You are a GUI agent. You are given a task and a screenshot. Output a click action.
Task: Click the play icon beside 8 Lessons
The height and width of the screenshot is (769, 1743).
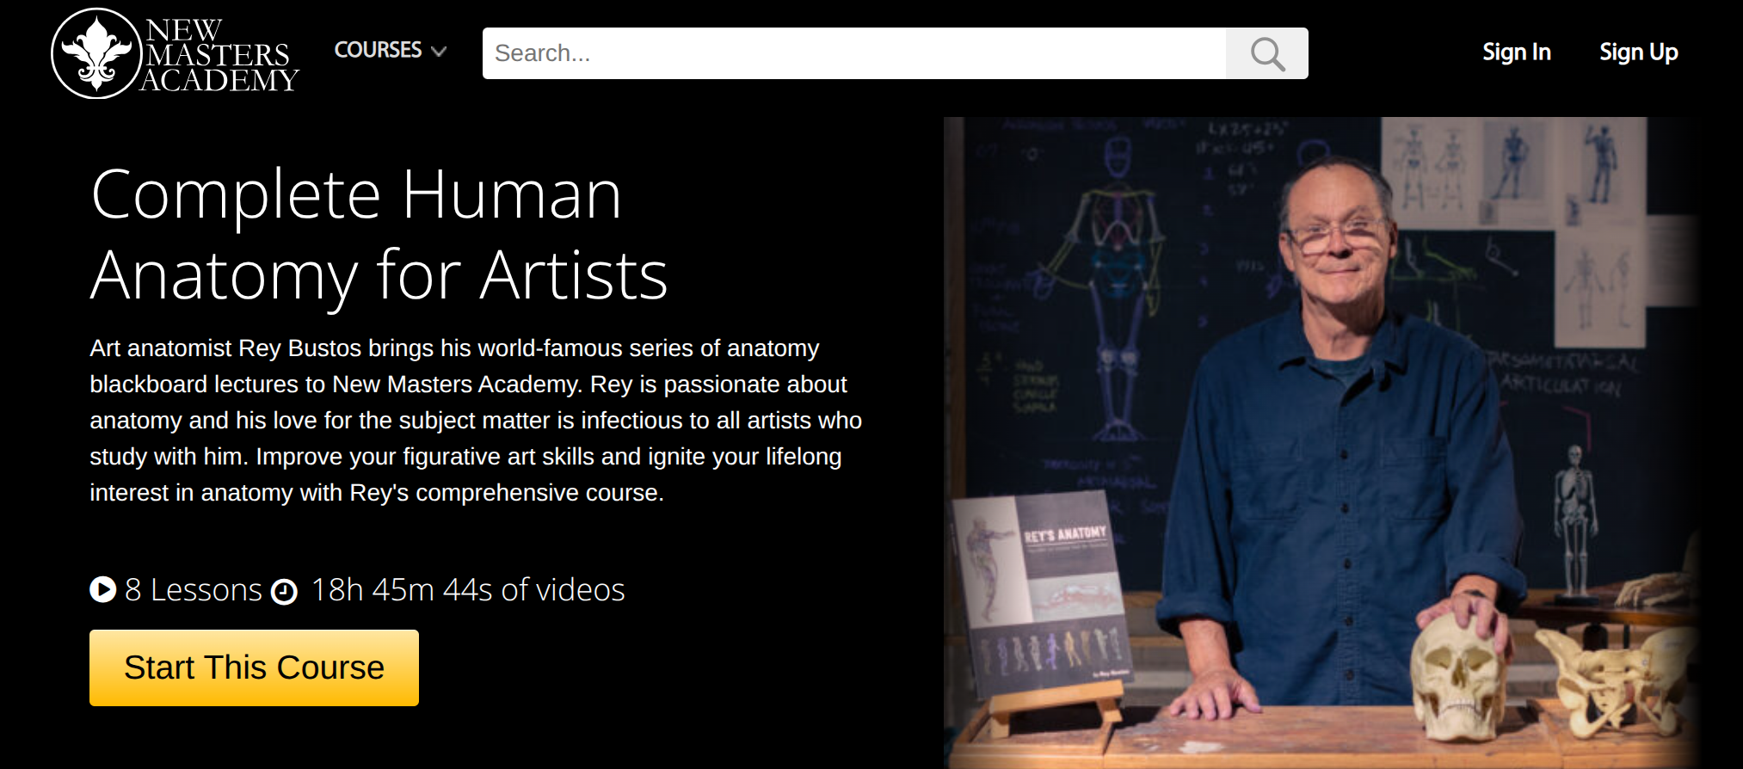point(103,589)
